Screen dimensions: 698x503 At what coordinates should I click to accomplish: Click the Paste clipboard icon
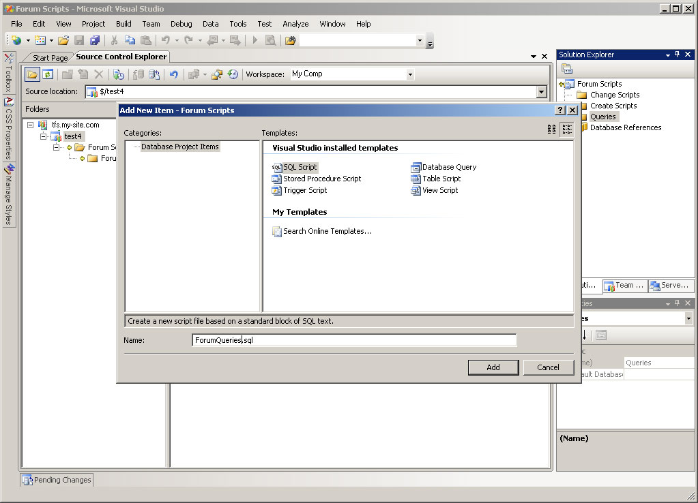coord(145,40)
